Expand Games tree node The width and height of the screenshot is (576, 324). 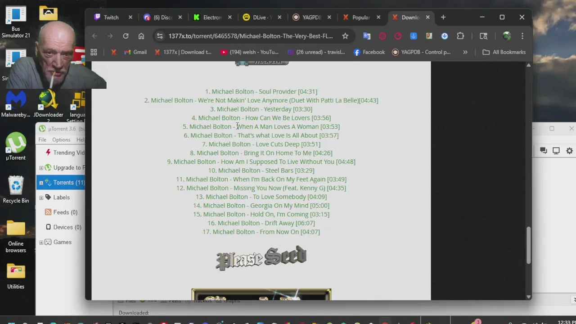coord(41,242)
